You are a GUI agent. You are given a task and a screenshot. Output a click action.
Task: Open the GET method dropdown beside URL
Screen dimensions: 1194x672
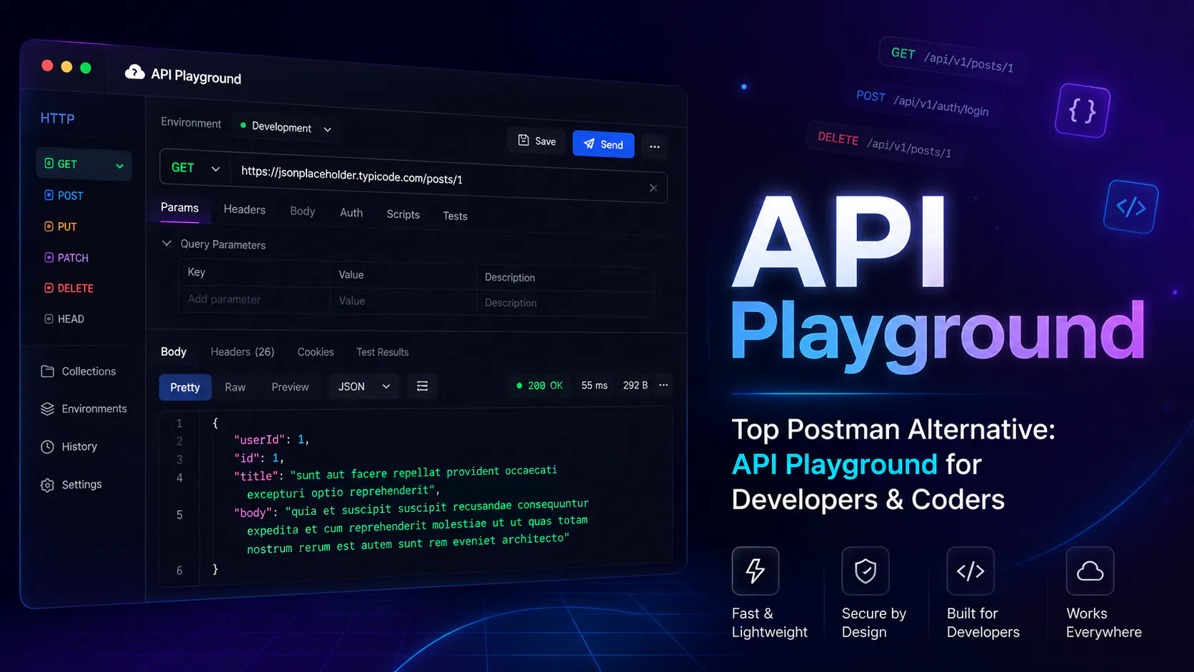point(195,169)
